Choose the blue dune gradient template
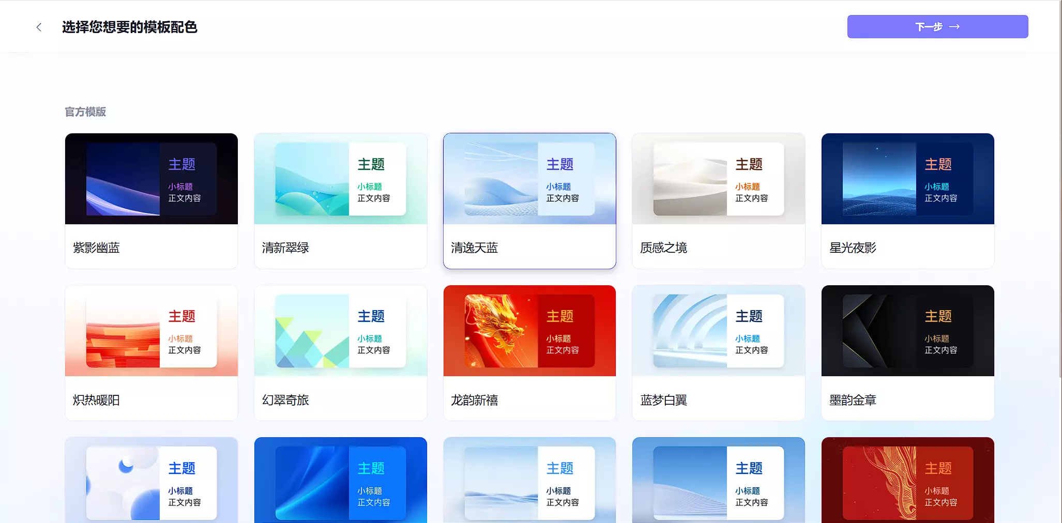This screenshot has width=1062, height=523. 718,482
